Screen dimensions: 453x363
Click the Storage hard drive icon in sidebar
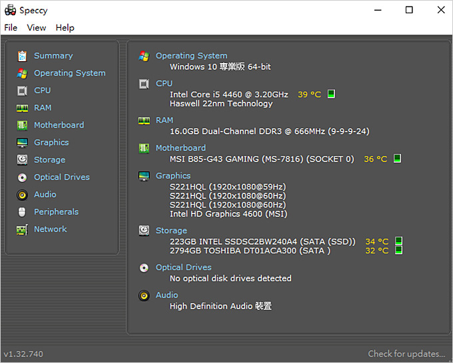coord(22,160)
